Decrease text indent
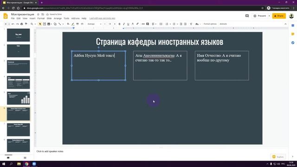Viewport: 297px width, 167px height. (181, 24)
